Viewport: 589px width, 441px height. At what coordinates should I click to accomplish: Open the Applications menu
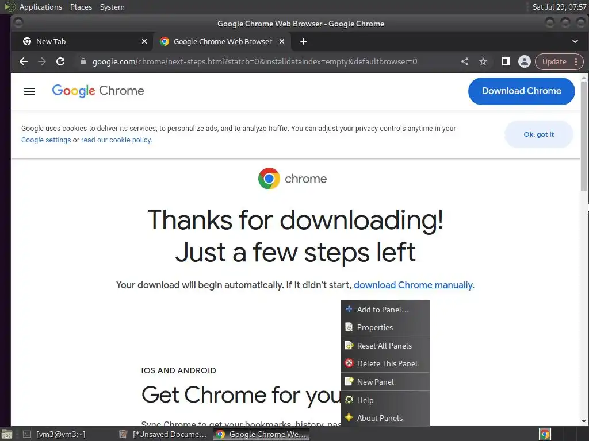click(41, 7)
